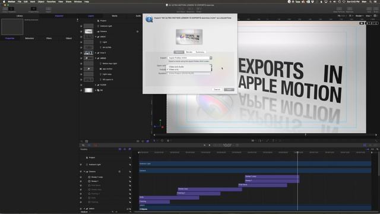
Task: Toggle visibility of BG group
Action: pyautogui.click(x=81, y=90)
